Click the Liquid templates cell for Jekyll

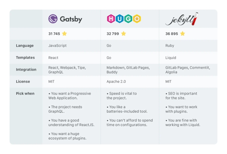tap(171, 58)
